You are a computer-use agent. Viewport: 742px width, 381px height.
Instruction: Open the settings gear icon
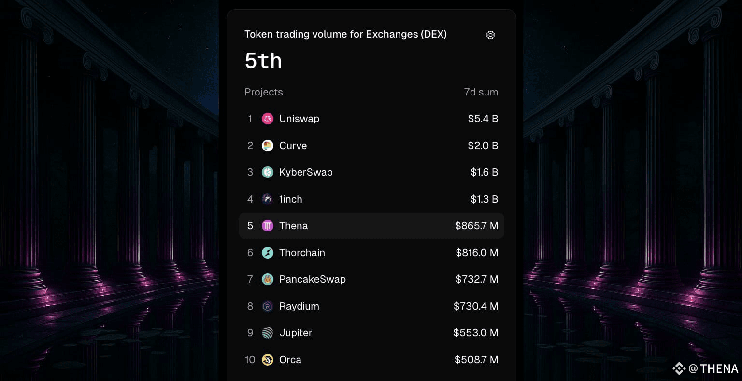point(490,35)
